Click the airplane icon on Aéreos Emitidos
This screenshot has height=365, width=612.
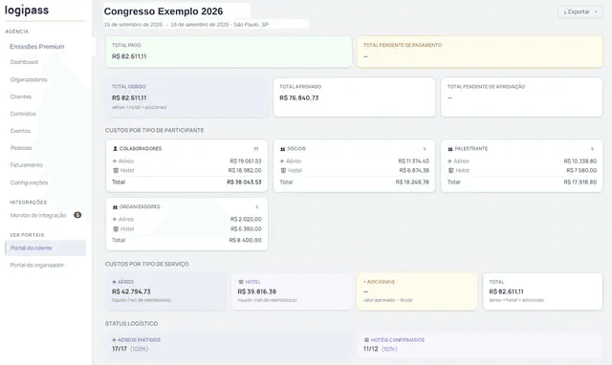tap(115, 340)
